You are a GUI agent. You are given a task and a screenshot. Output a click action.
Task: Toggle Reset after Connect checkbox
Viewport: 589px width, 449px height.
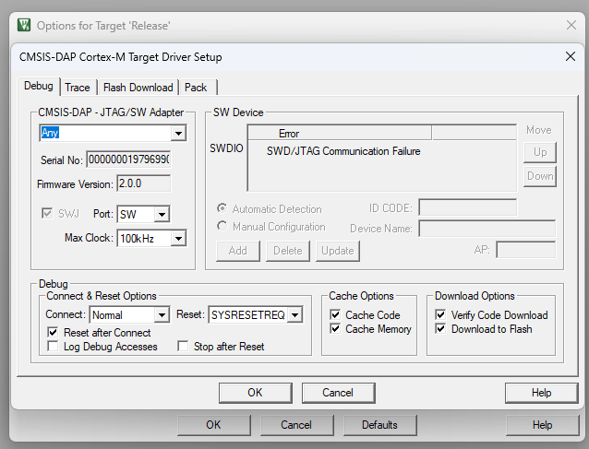[x=53, y=332]
